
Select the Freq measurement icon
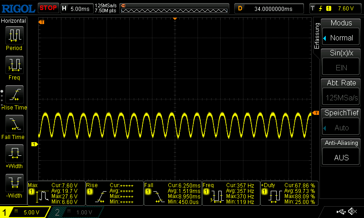coord(14,65)
